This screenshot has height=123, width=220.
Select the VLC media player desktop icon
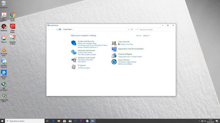point(4,52)
